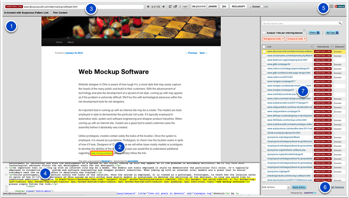Open link in new window icon

175,7
